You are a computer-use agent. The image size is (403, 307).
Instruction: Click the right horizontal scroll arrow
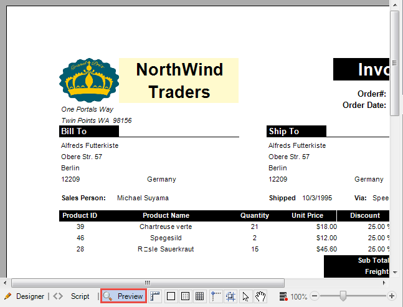click(x=384, y=283)
